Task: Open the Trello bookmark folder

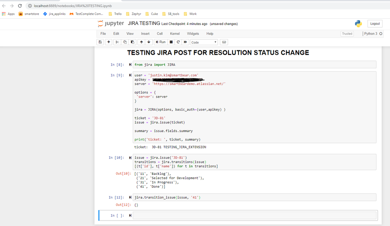Action: (115, 14)
